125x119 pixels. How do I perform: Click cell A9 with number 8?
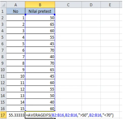click(x=16, y=63)
